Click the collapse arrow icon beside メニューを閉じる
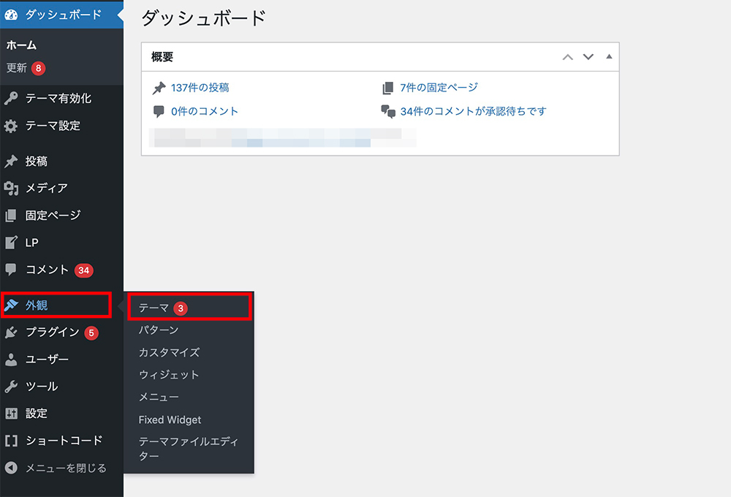Screen dimensions: 731x497 pos(11,468)
